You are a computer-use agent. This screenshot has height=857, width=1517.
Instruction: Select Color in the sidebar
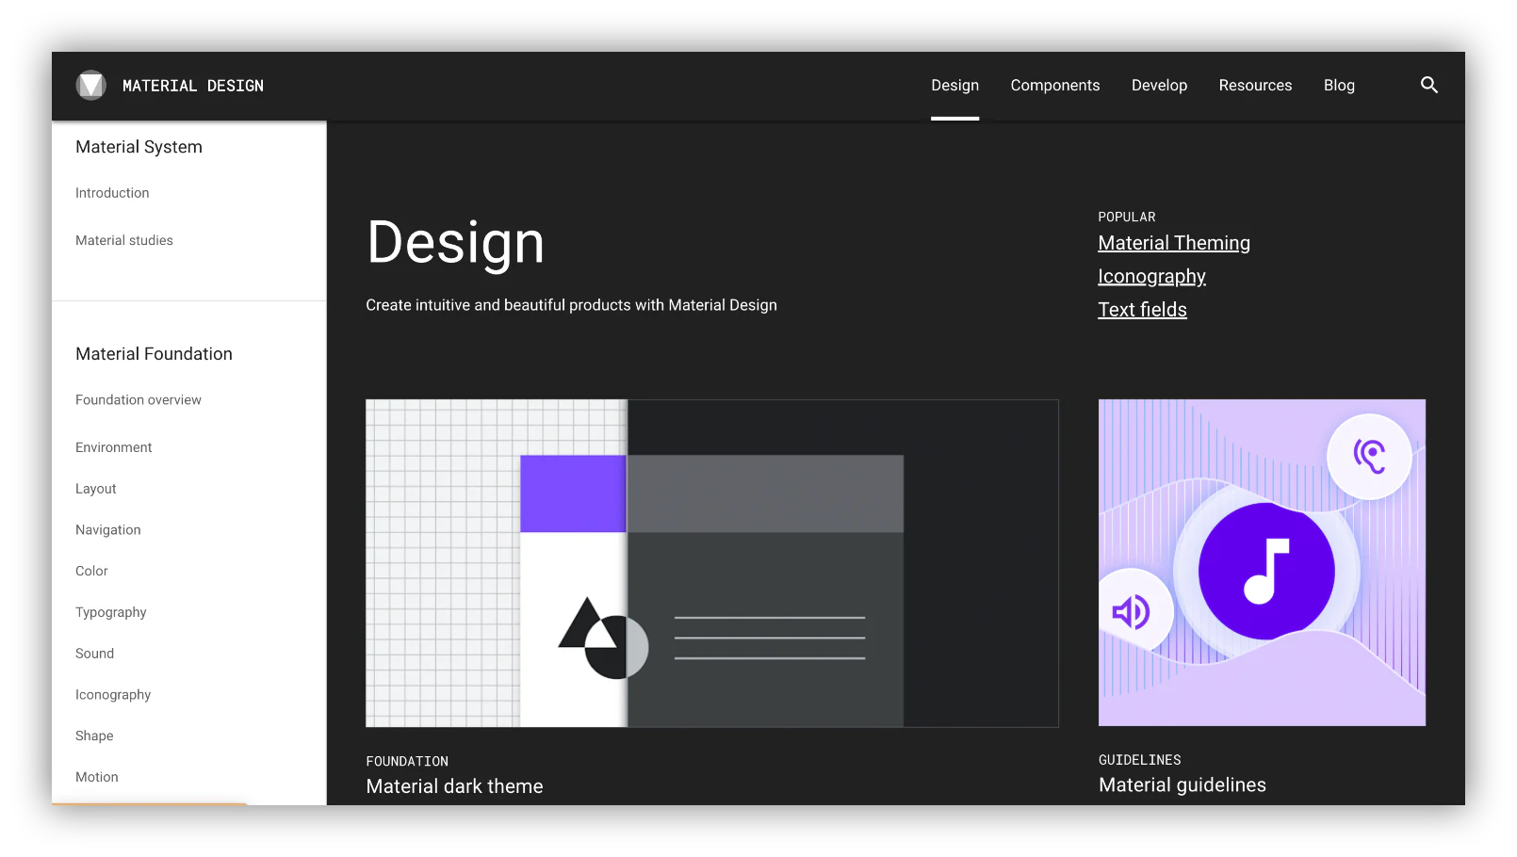[x=91, y=572]
